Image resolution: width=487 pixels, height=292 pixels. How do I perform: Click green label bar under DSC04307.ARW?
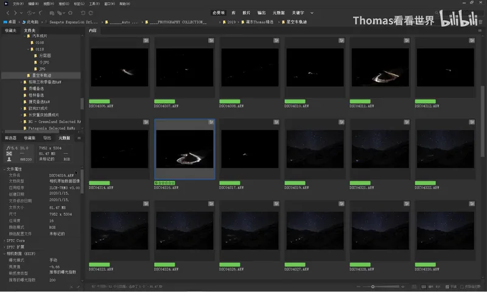click(164, 102)
